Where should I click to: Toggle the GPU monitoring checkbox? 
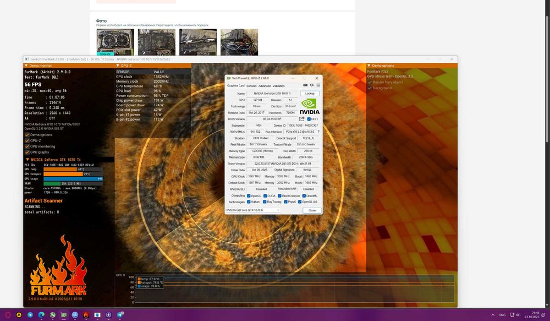coord(27,146)
